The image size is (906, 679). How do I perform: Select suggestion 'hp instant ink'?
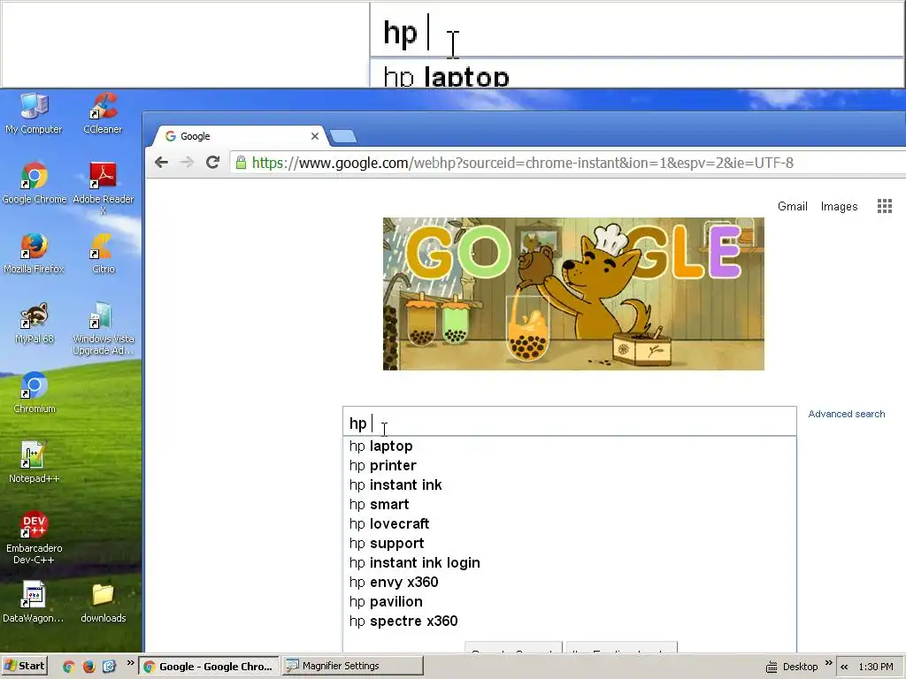click(x=569, y=485)
